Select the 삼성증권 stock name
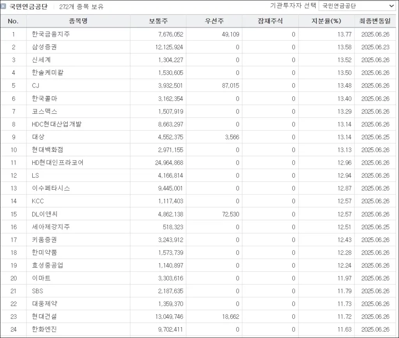Screen dimensions: 399x338 tap(44, 47)
